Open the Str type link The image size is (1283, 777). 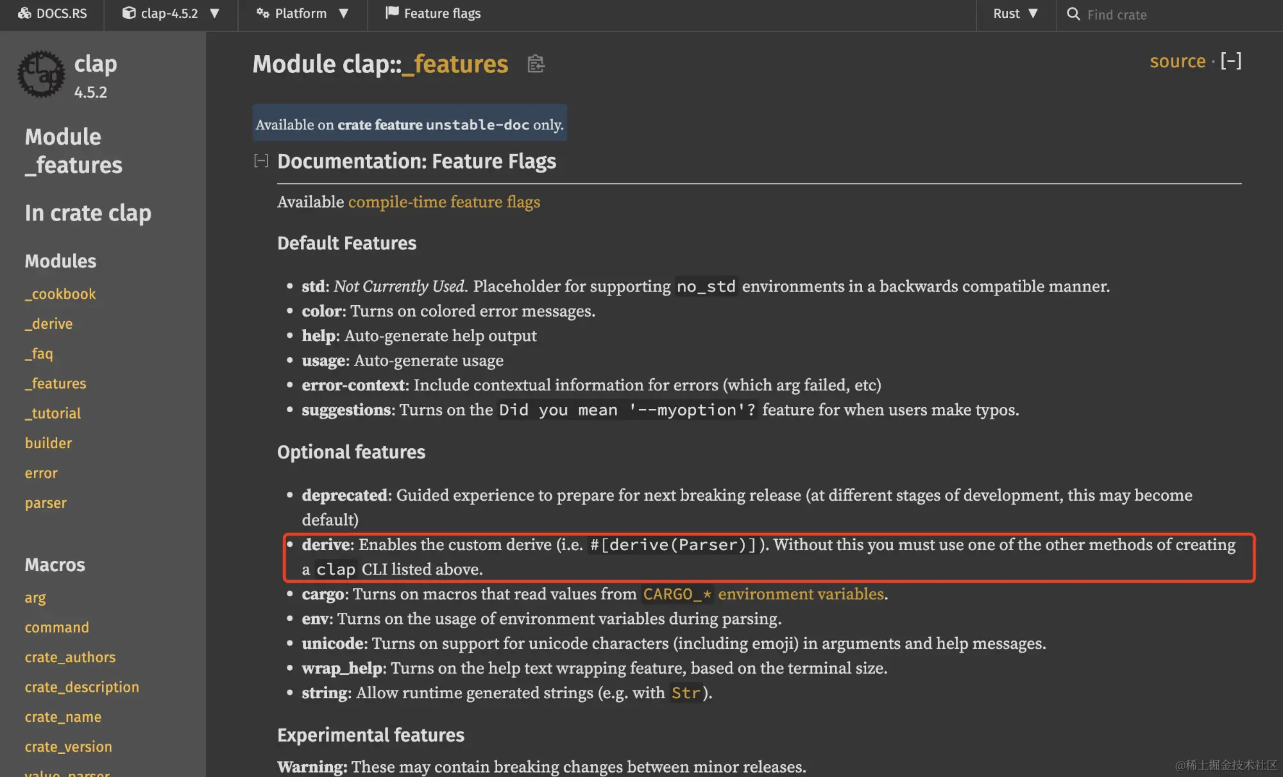point(686,693)
